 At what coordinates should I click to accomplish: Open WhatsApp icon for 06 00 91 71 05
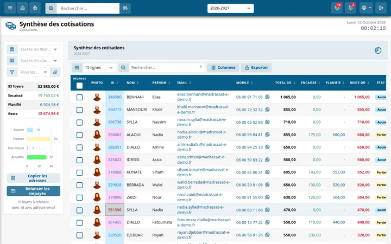coord(267,97)
